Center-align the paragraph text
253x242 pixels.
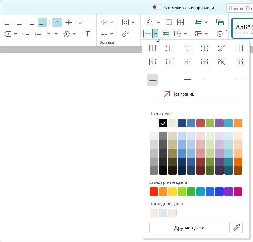pyautogui.click(x=19, y=22)
